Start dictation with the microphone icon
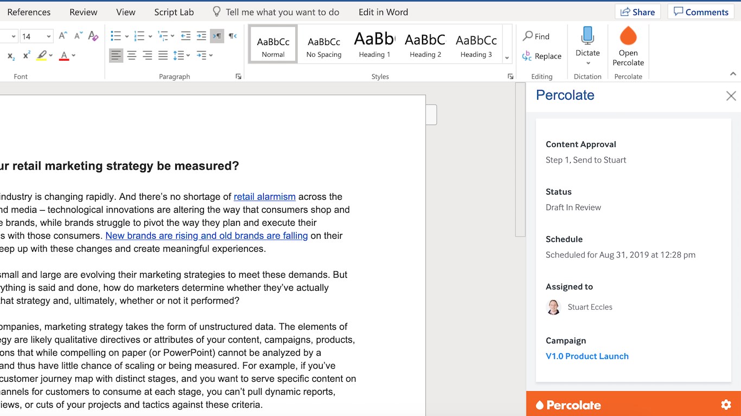 [x=587, y=36]
